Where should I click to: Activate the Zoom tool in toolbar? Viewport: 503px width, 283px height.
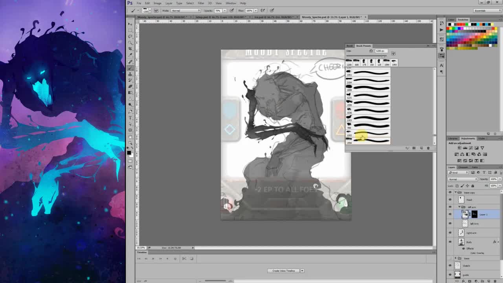tap(130, 143)
